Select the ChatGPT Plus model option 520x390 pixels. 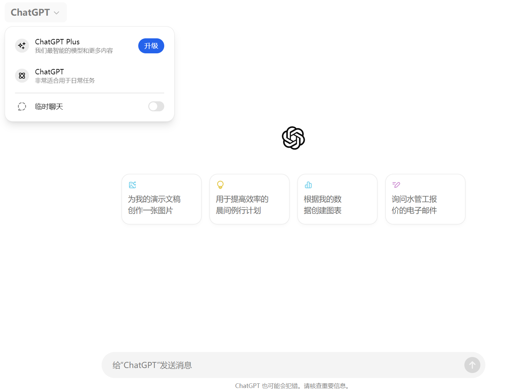(90, 46)
